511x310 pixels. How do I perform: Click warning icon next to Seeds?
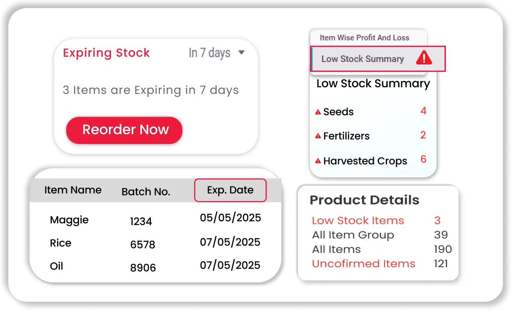click(x=318, y=112)
